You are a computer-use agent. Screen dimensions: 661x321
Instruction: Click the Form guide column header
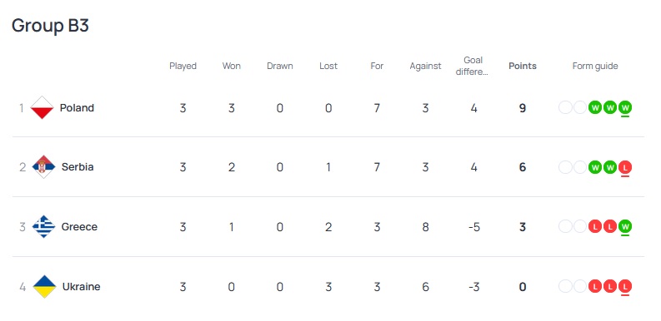(x=595, y=66)
